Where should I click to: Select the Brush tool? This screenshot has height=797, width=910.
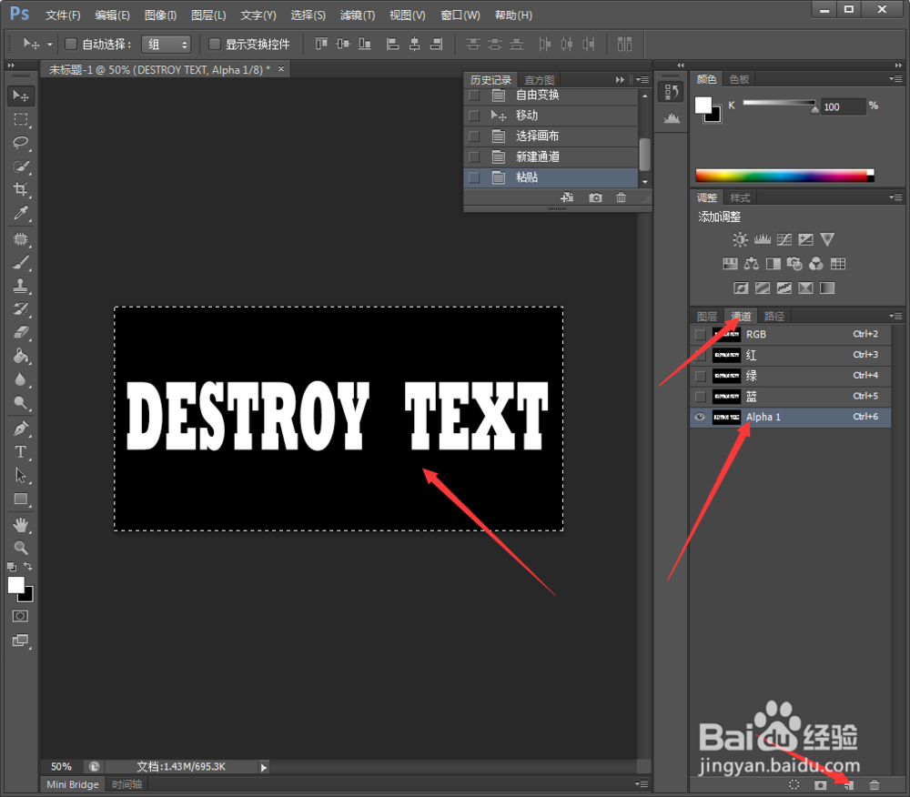coord(21,262)
